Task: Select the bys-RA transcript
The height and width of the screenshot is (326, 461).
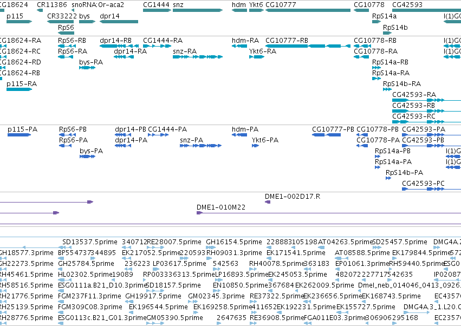Action: click(x=87, y=68)
